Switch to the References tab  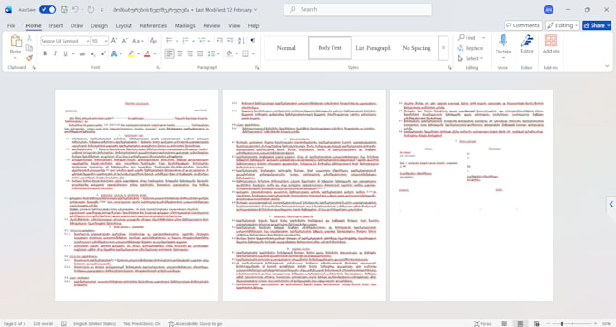tap(153, 25)
